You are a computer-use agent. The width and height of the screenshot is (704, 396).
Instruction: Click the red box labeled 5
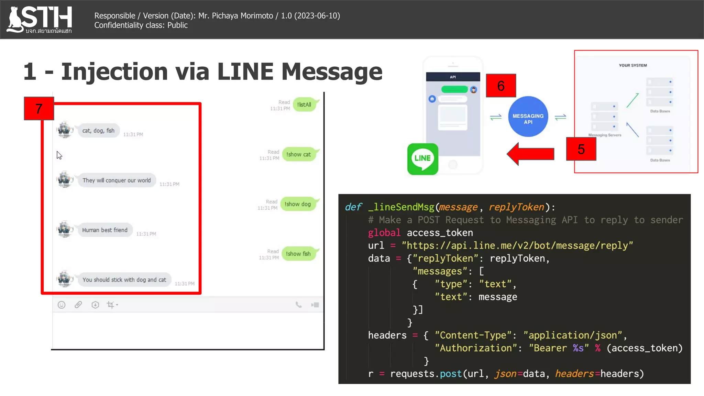pyautogui.click(x=581, y=149)
